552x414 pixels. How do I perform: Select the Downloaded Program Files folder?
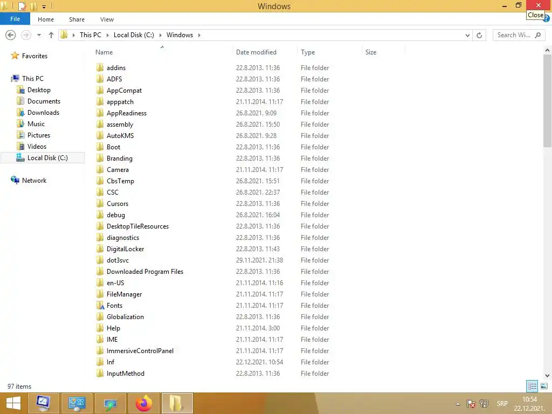145,272
